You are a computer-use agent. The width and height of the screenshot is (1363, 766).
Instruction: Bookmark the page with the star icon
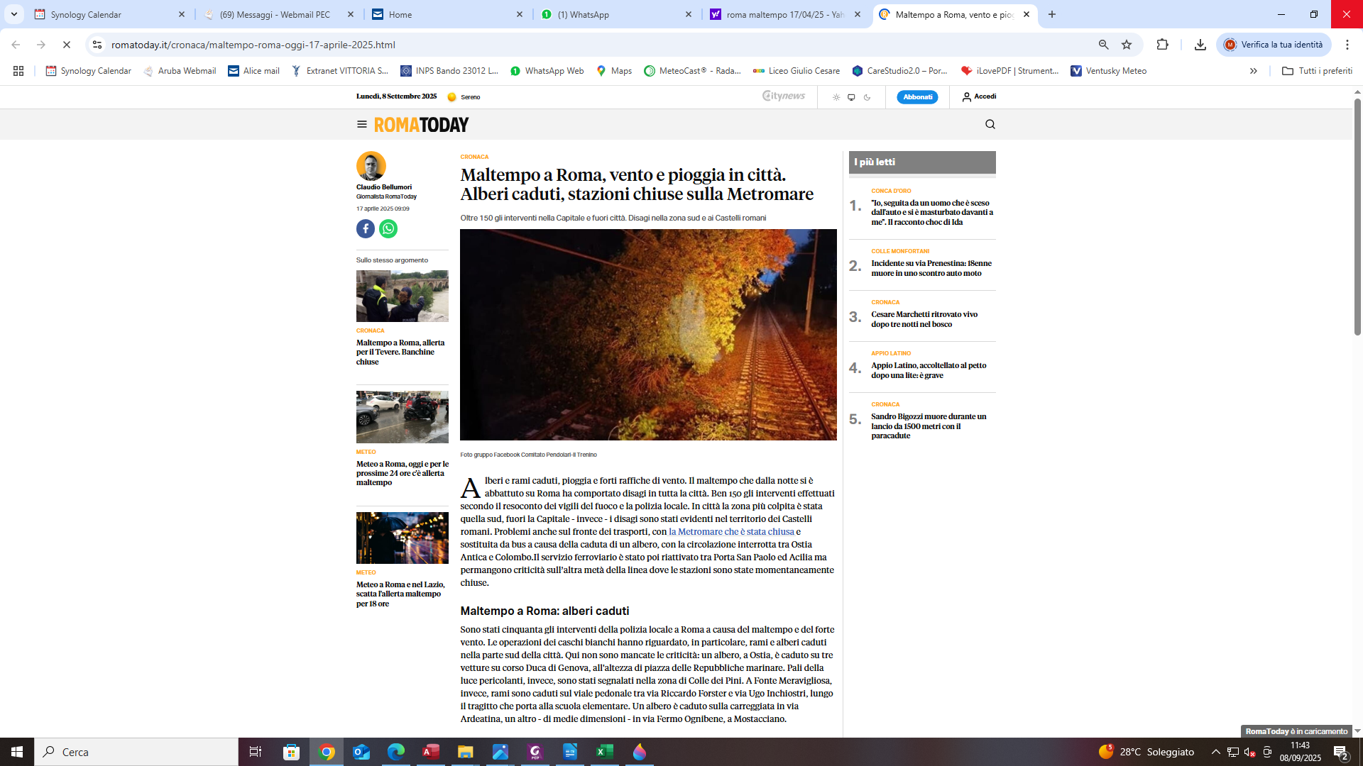coord(1126,45)
